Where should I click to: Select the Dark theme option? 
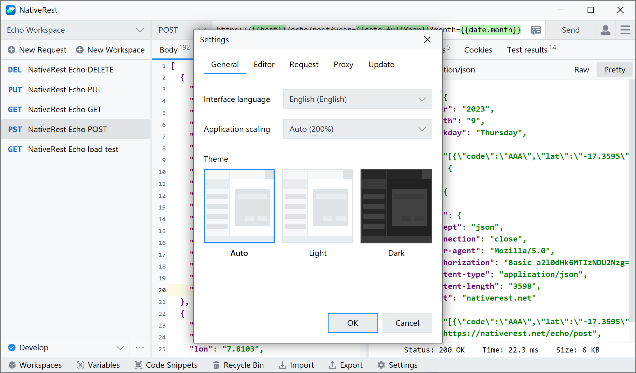(396, 205)
